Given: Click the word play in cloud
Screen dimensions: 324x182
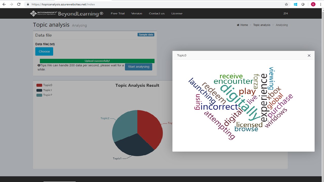Looking at the screenshot, I should [x=247, y=92].
